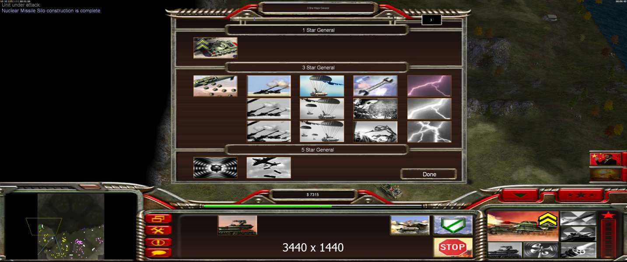Open chat with speech bubble button
627x262 pixels.
click(158, 252)
